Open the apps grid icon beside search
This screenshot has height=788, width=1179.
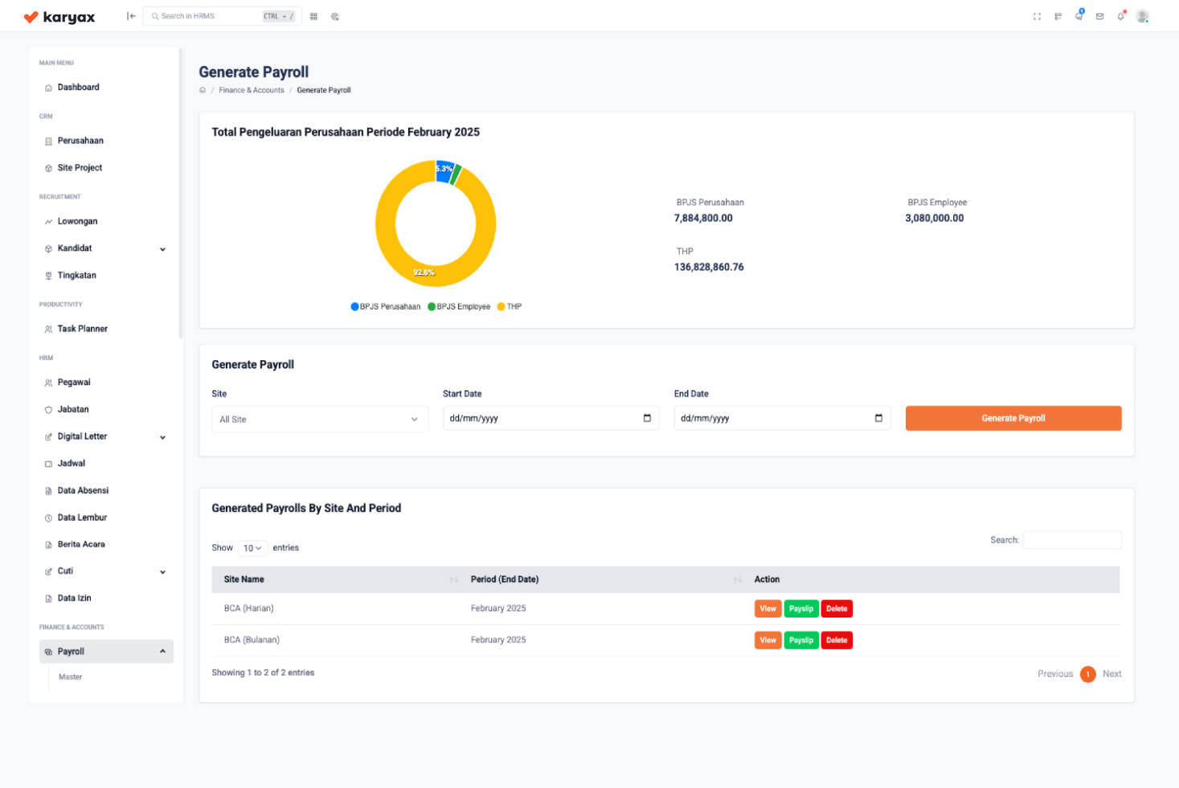(x=313, y=16)
